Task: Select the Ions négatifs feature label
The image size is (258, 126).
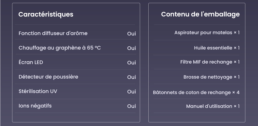Action: 35,106
